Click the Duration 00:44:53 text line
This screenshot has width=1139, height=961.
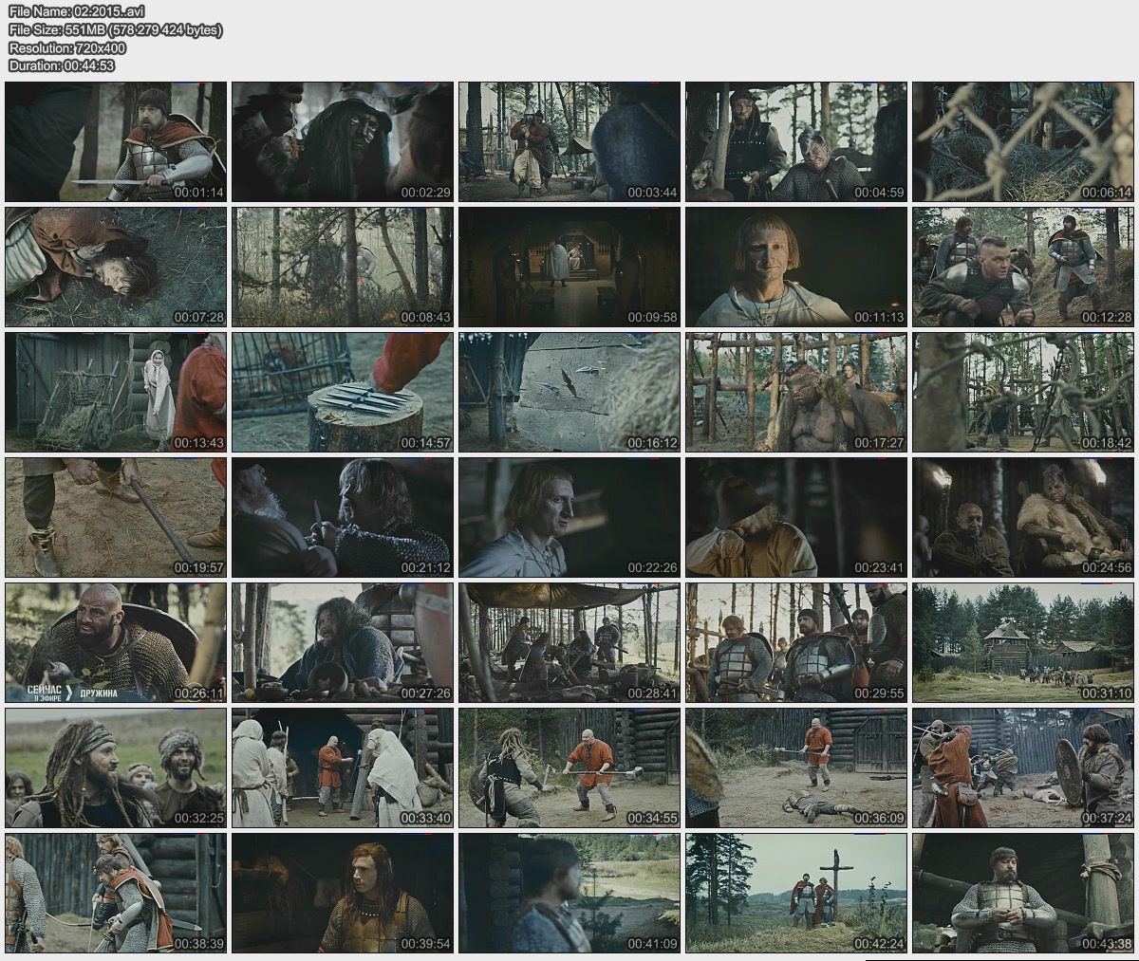click(62, 65)
